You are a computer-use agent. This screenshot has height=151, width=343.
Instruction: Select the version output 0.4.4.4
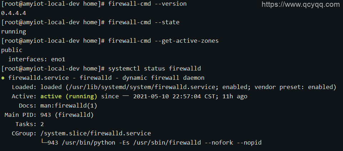[x=14, y=13]
